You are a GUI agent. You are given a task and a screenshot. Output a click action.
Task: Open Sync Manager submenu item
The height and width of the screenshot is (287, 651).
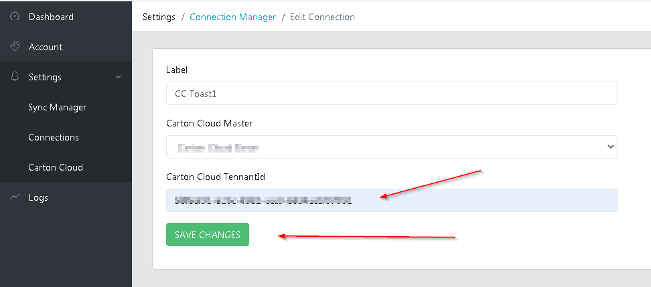[57, 107]
